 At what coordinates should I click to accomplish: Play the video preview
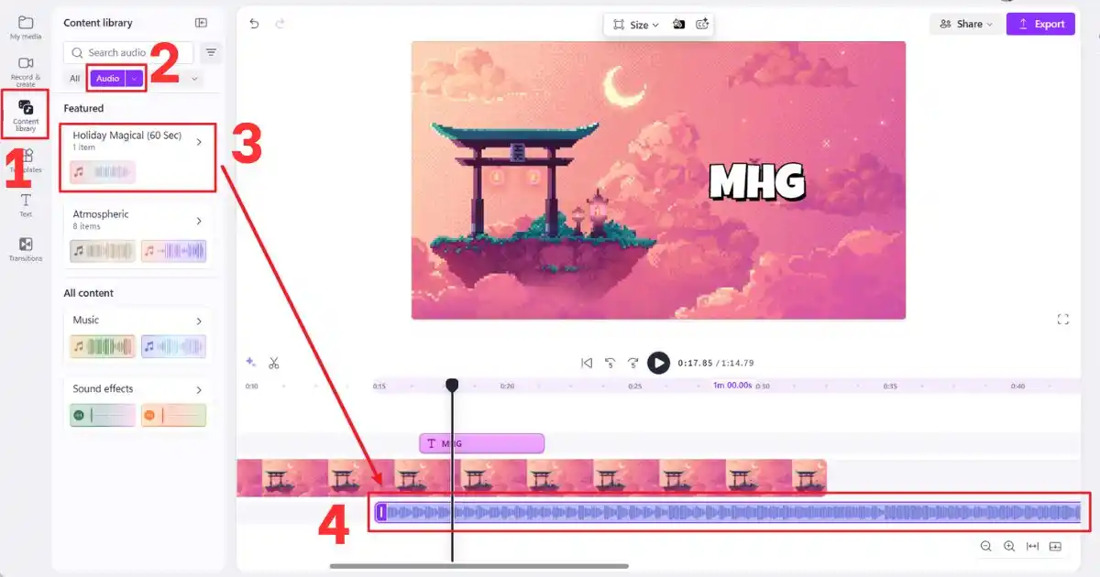pyautogui.click(x=658, y=363)
